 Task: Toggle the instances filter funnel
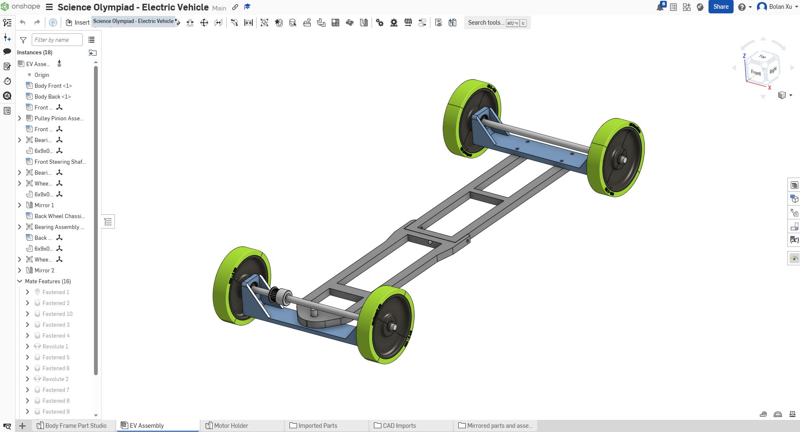pyautogui.click(x=23, y=40)
